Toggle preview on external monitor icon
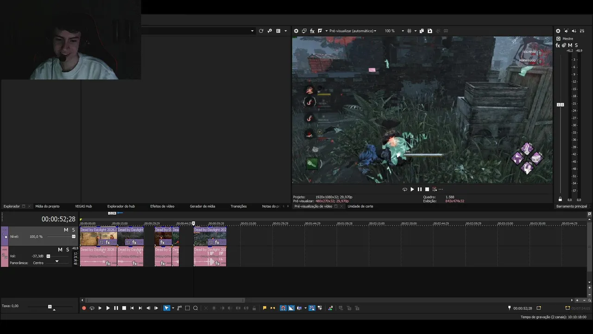 (304, 31)
